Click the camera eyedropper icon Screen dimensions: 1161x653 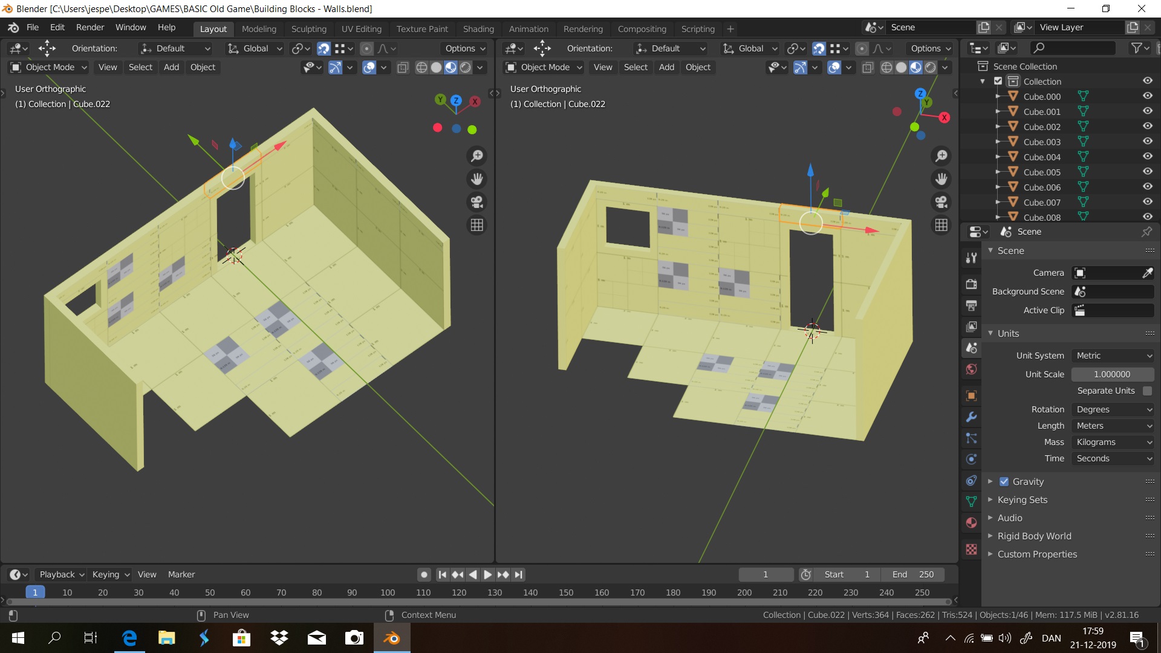click(1147, 273)
